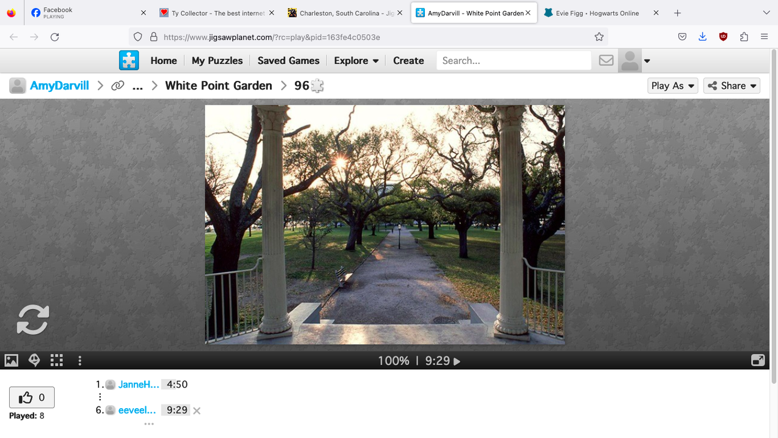The width and height of the screenshot is (778, 438).
Task: Open the Create page
Action: click(408, 60)
